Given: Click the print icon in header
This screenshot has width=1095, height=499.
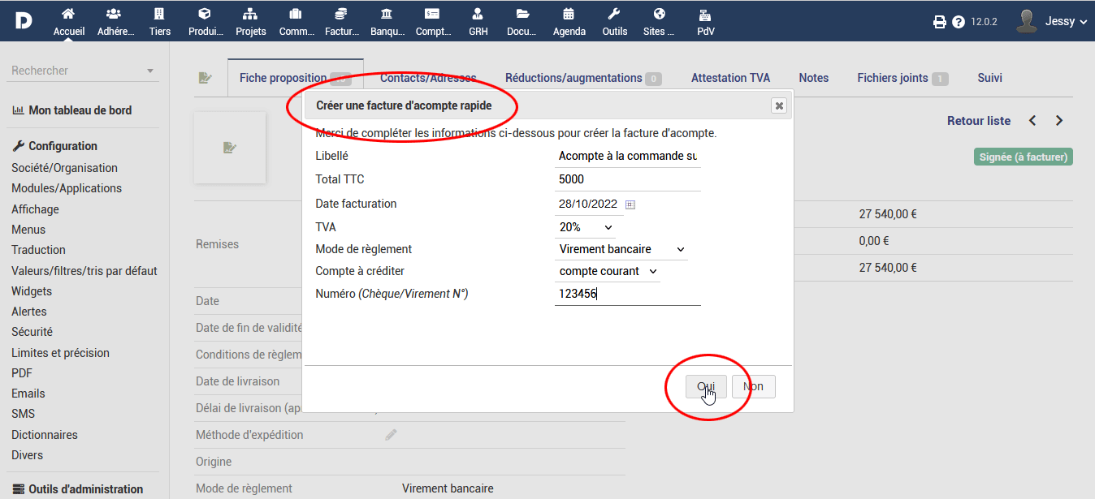Looking at the screenshot, I should pos(940,22).
